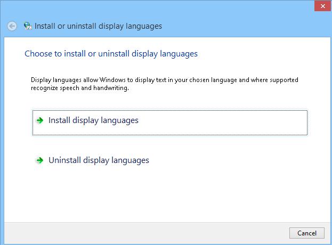
Task: Click blank space inside the Install option box
Action: click(240, 123)
